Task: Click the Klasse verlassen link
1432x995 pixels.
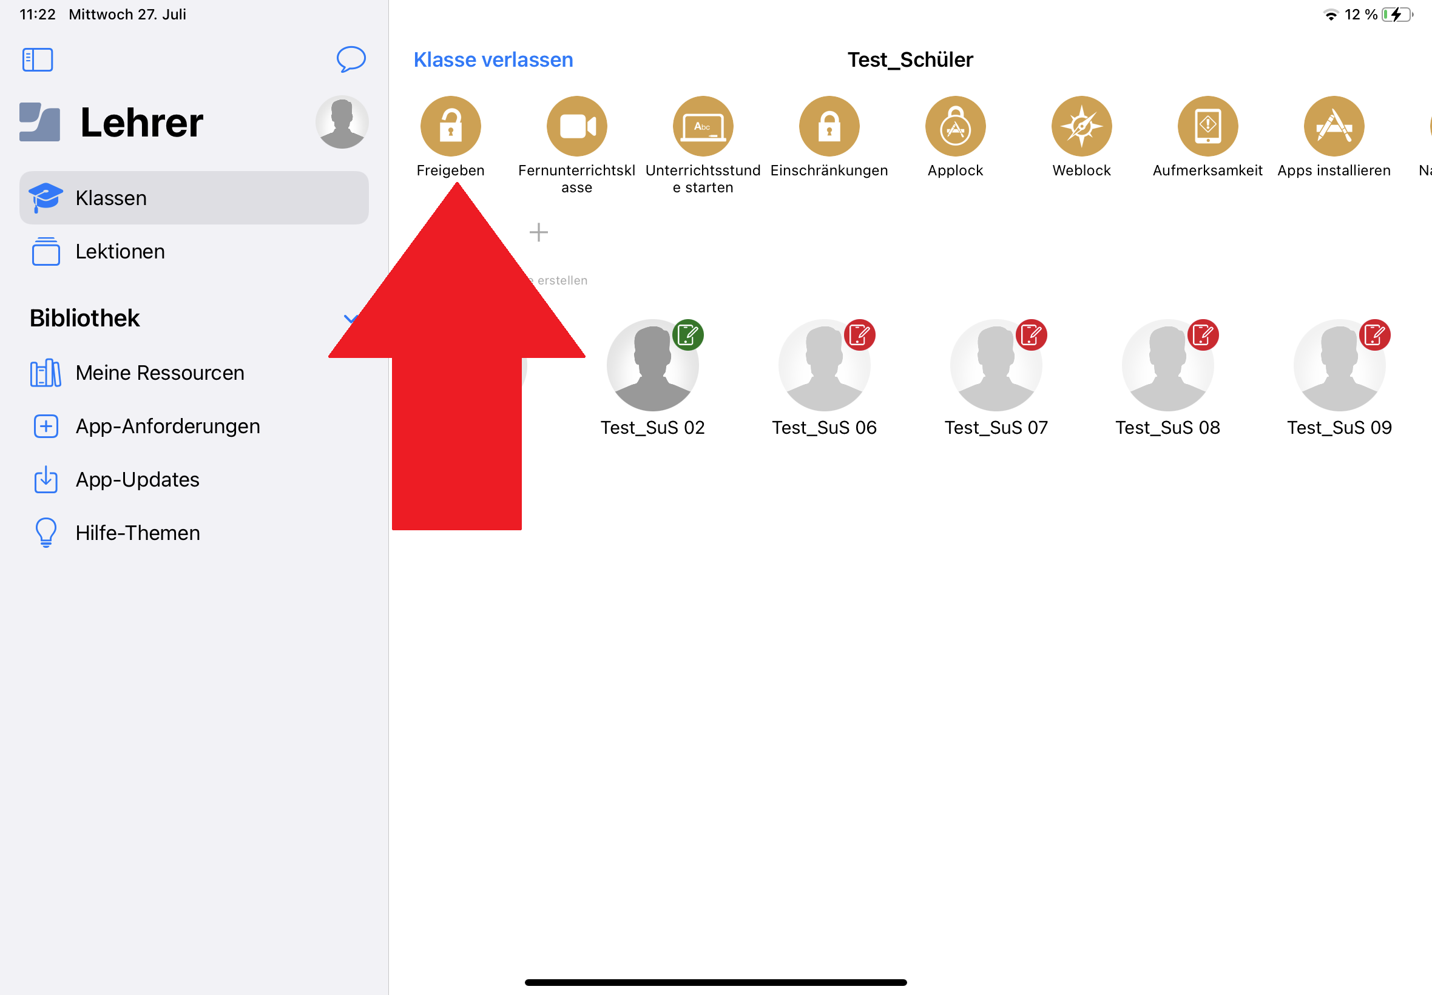Action: click(493, 60)
